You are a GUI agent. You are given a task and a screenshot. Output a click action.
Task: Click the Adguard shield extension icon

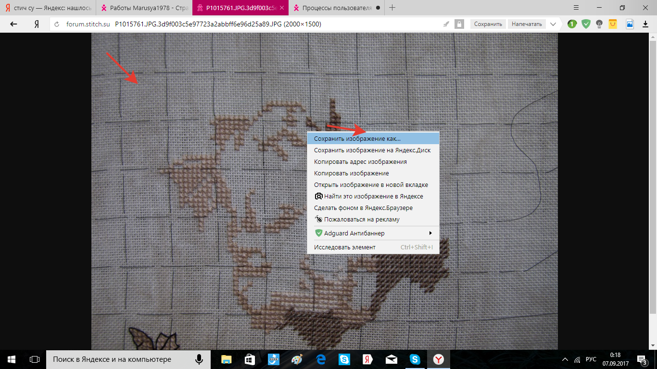(x=586, y=24)
